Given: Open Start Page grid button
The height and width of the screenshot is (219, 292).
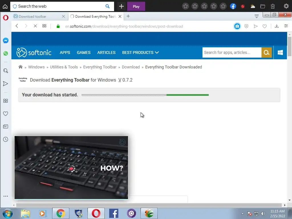Looking at the screenshot, I should (44, 26).
